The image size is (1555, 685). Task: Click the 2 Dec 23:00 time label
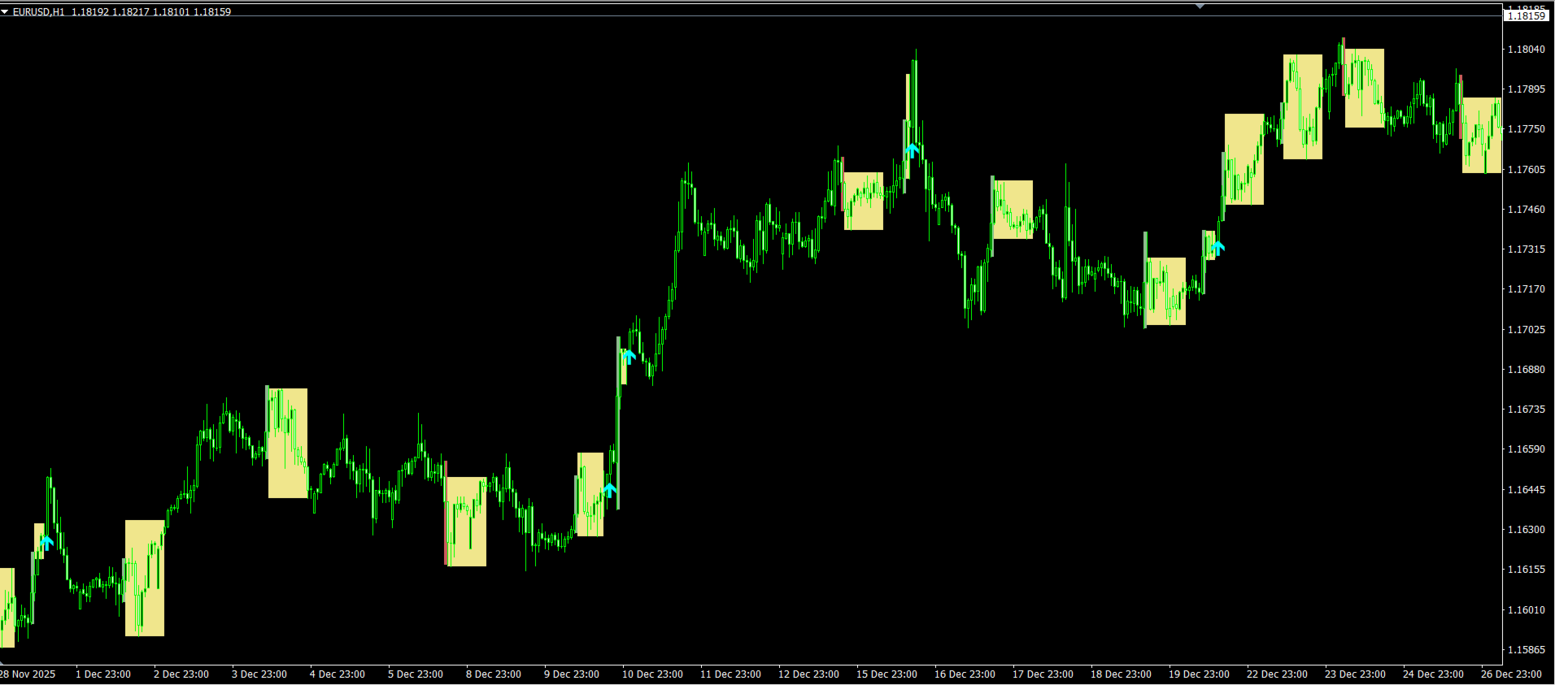pyautogui.click(x=181, y=674)
